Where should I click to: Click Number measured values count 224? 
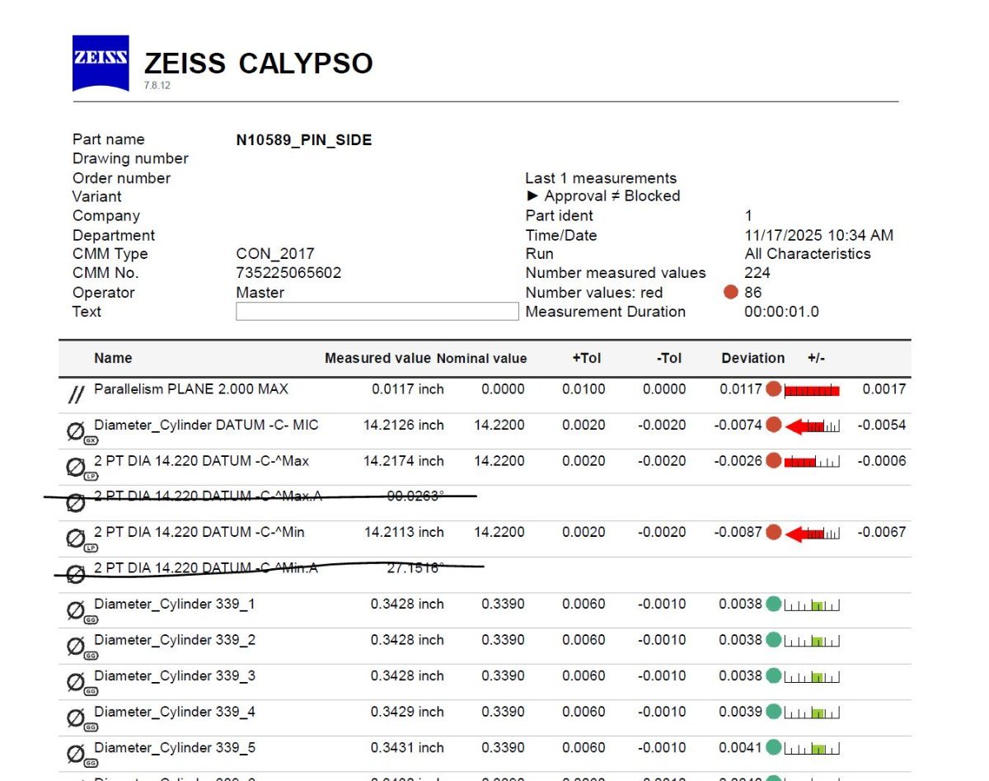coord(757,273)
